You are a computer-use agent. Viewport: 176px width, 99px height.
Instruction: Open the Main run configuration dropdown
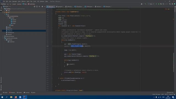(151, 4)
